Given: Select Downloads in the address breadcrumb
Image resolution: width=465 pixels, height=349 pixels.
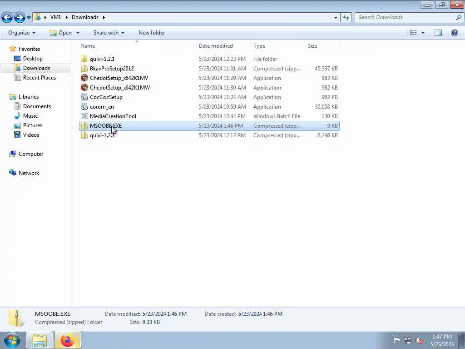Looking at the screenshot, I should pos(85,17).
